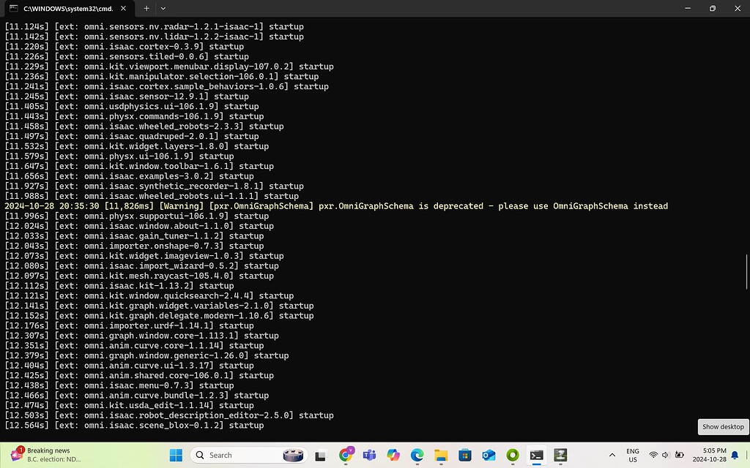The image size is (750, 468).
Task: Open Wi-Fi network settings in the tray
Action: point(653,455)
